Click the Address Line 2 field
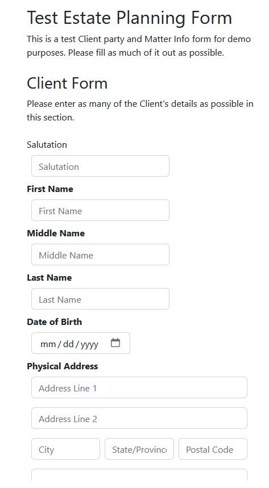Screen dimensions: 269x488 pos(139,418)
